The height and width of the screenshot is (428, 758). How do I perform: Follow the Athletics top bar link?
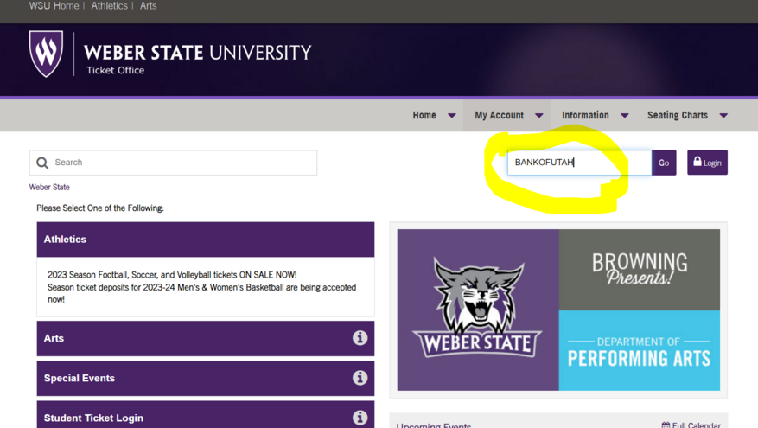[109, 6]
